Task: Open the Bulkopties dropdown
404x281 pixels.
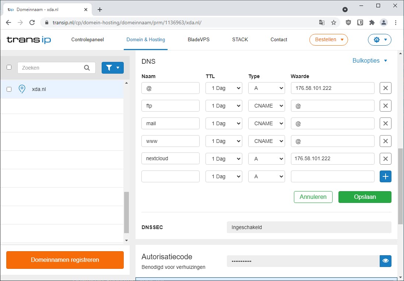Action: point(370,60)
